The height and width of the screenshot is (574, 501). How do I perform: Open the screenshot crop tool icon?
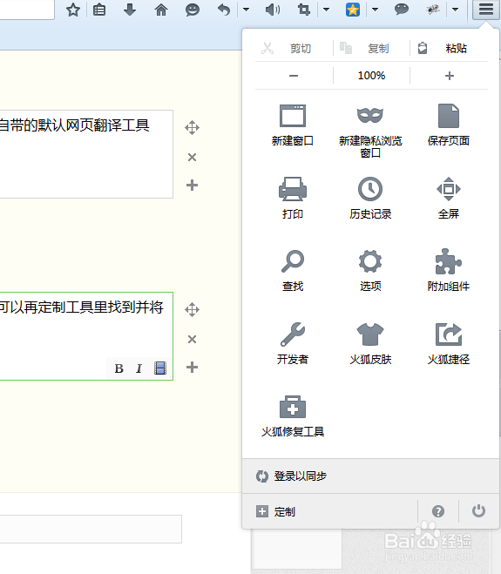click(x=303, y=10)
